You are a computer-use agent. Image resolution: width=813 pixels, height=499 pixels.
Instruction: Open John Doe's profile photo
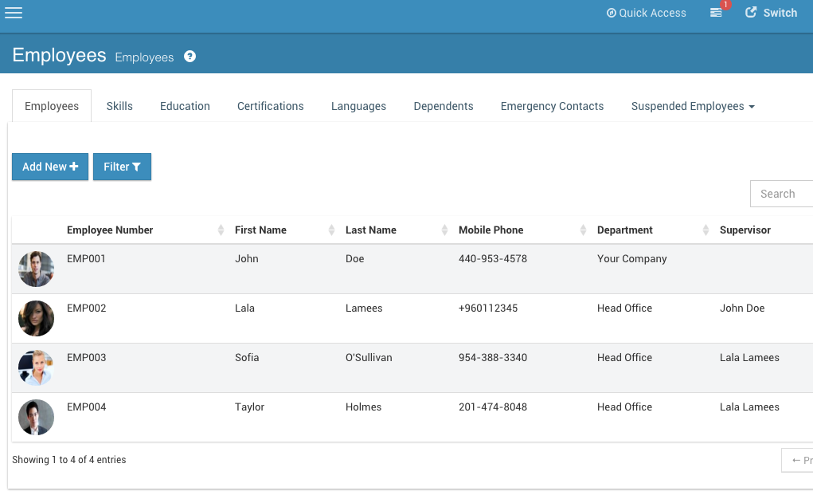[x=36, y=269]
